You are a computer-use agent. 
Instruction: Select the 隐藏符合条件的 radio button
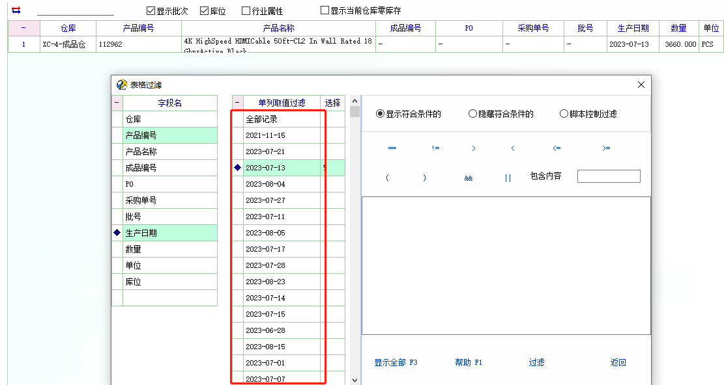(473, 114)
